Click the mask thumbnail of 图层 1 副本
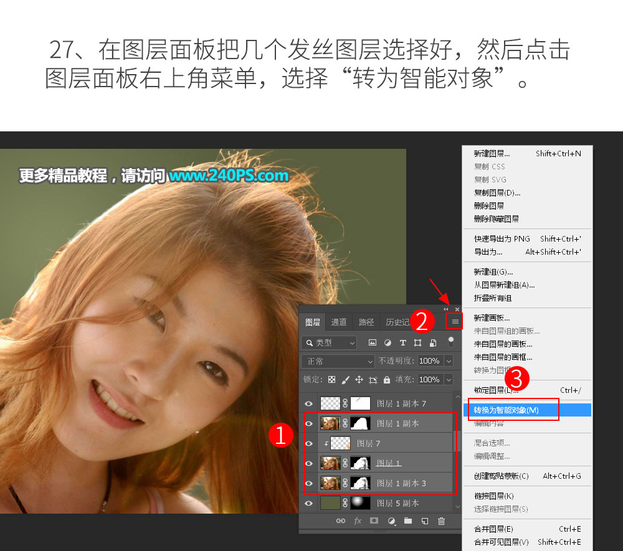Image resolution: width=623 pixels, height=551 pixels. point(360,423)
